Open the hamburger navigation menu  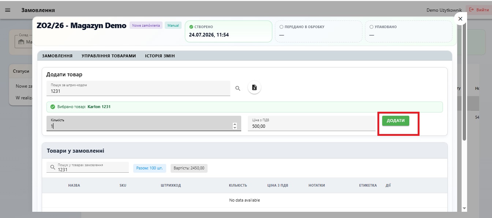pyautogui.click(x=8, y=10)
